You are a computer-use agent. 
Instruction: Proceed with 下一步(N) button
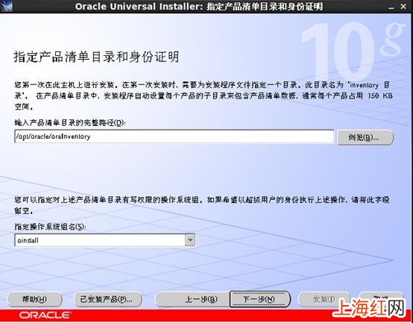(260, 299)
